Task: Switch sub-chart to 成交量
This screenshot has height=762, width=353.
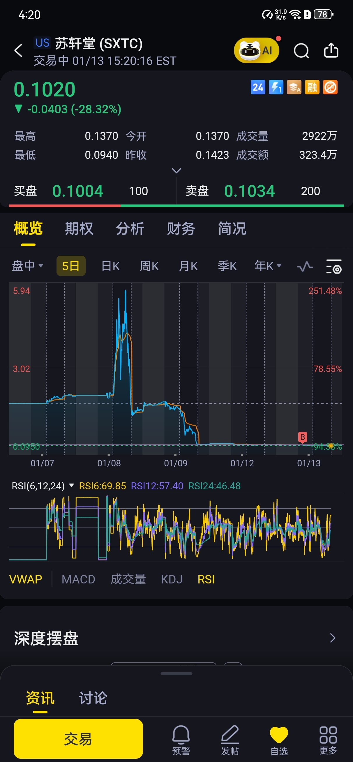Action: pos(128,579)
